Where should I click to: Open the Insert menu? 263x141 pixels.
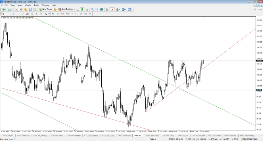pos(20,5)
